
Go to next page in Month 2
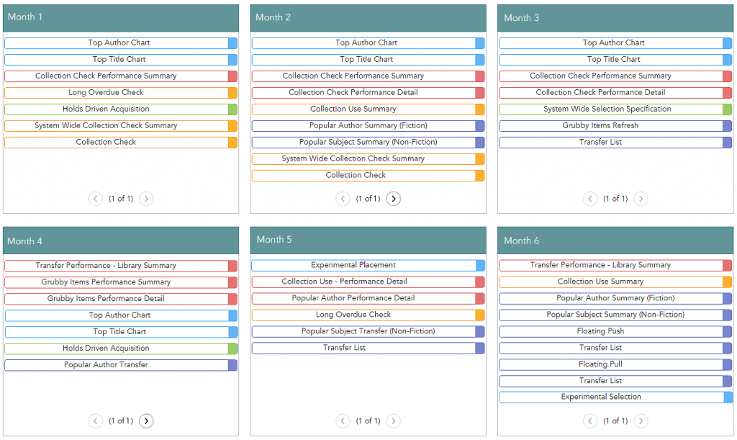(393, 199)
